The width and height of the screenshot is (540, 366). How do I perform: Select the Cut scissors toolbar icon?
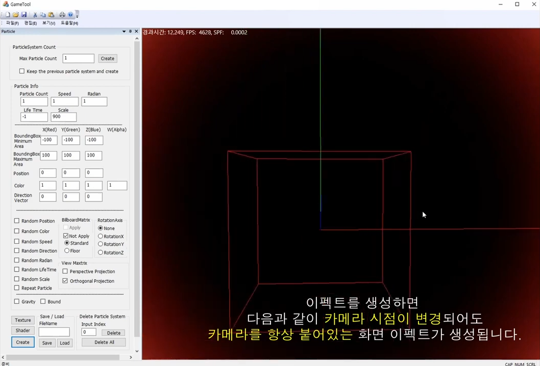pyautogui.click(x=35, y=14)
